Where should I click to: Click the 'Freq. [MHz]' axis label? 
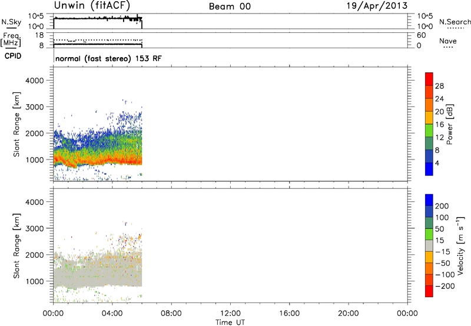tap(11, 40)
